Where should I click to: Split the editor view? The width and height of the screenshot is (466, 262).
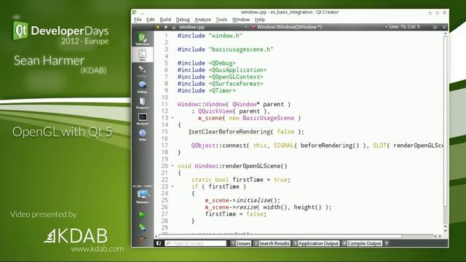[435, 27]
